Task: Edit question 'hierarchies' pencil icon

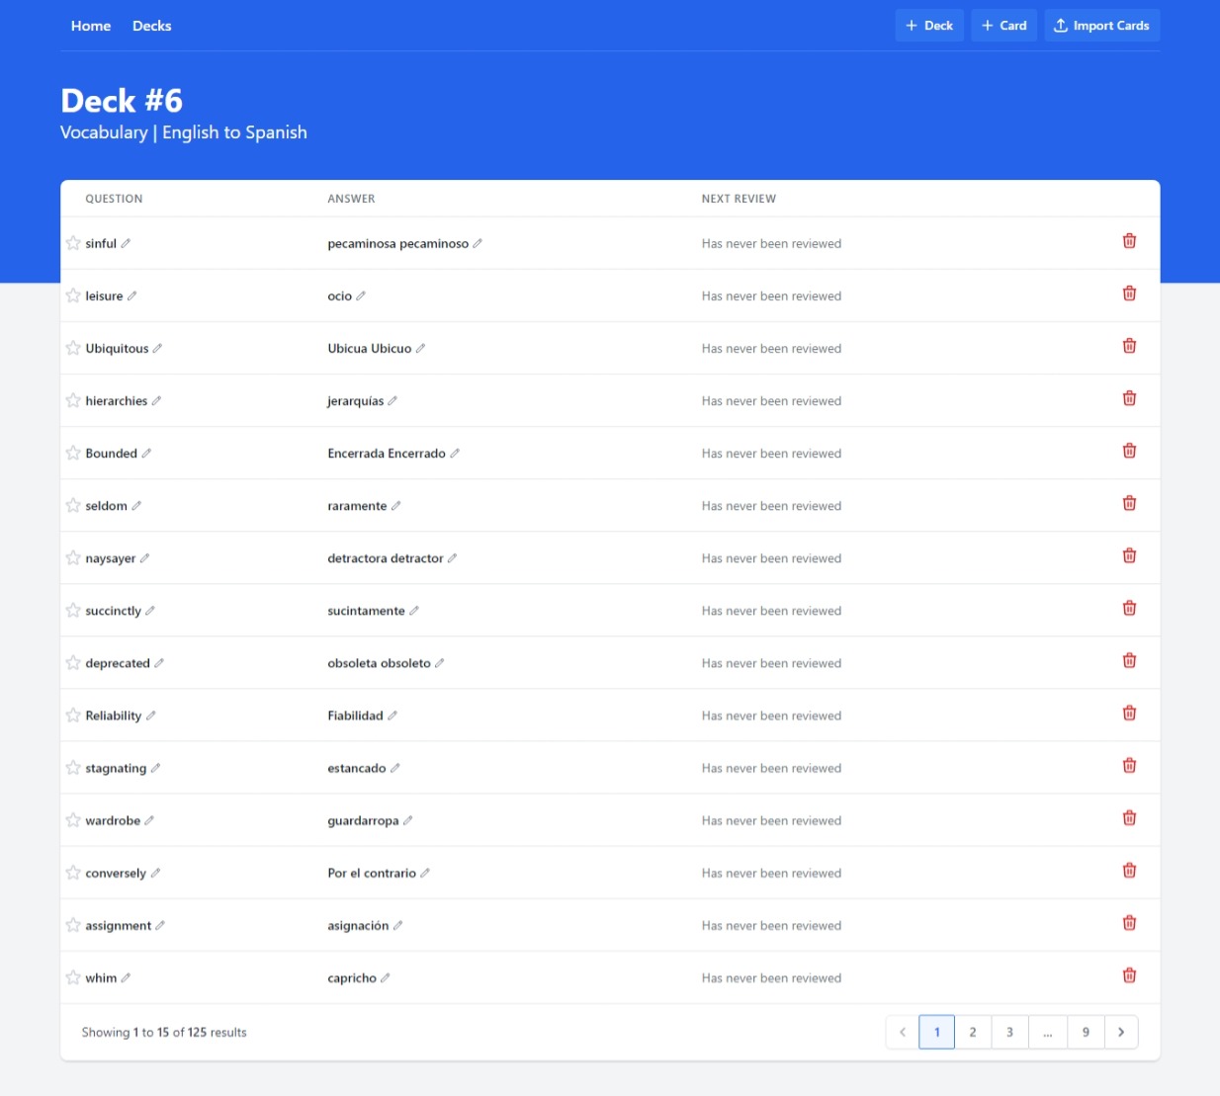Action: point(156,400)
